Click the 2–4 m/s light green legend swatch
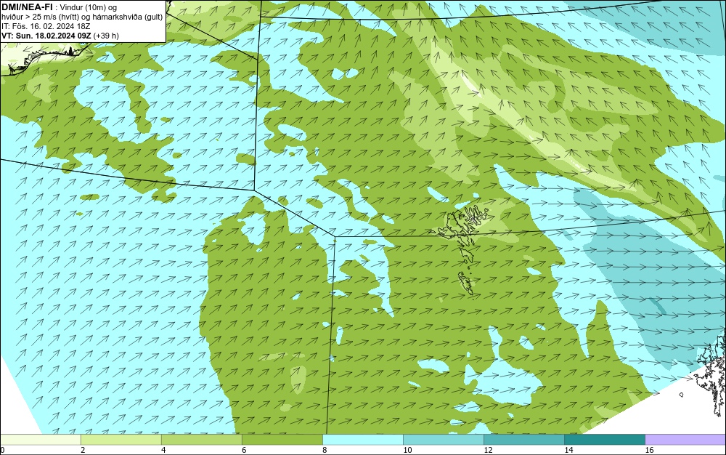726x455 pixels. pos(121,439)
